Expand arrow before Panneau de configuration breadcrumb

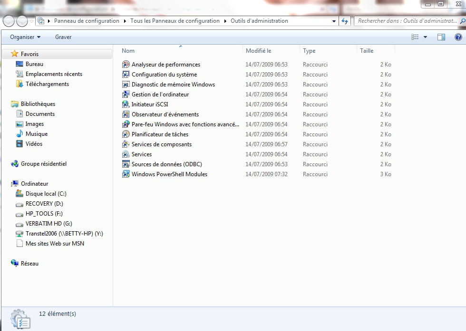pyautogui.click(x=49, y=21)
